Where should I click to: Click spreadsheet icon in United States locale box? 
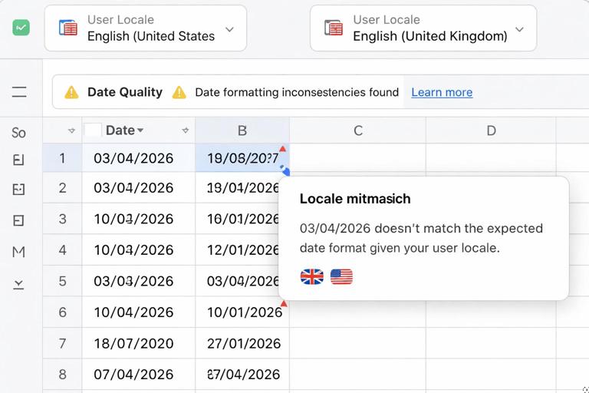[x=68, y=28]
